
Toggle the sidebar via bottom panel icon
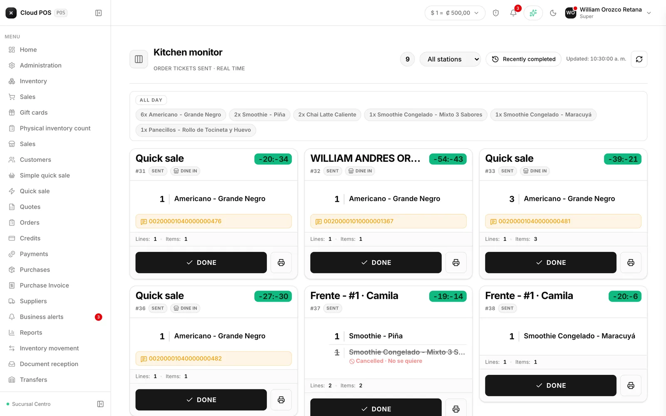[x=100, y=404]
